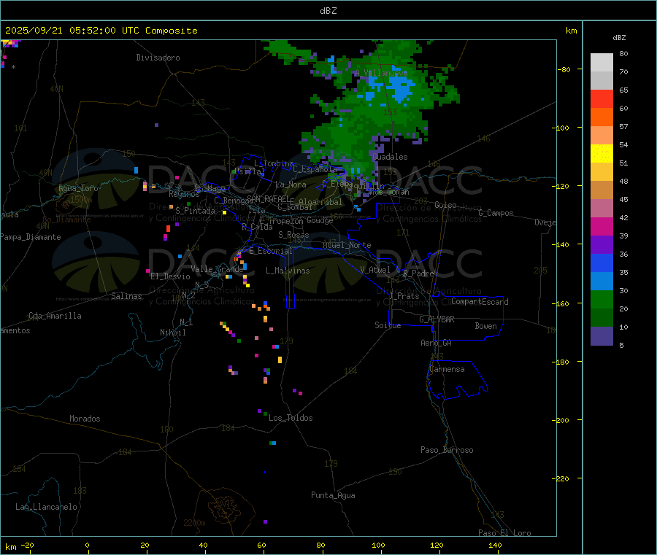Select the red 65 dBZ legend swatch
Image resolution: width=657 pixels, height=555 pixels.
click(602, 98)
